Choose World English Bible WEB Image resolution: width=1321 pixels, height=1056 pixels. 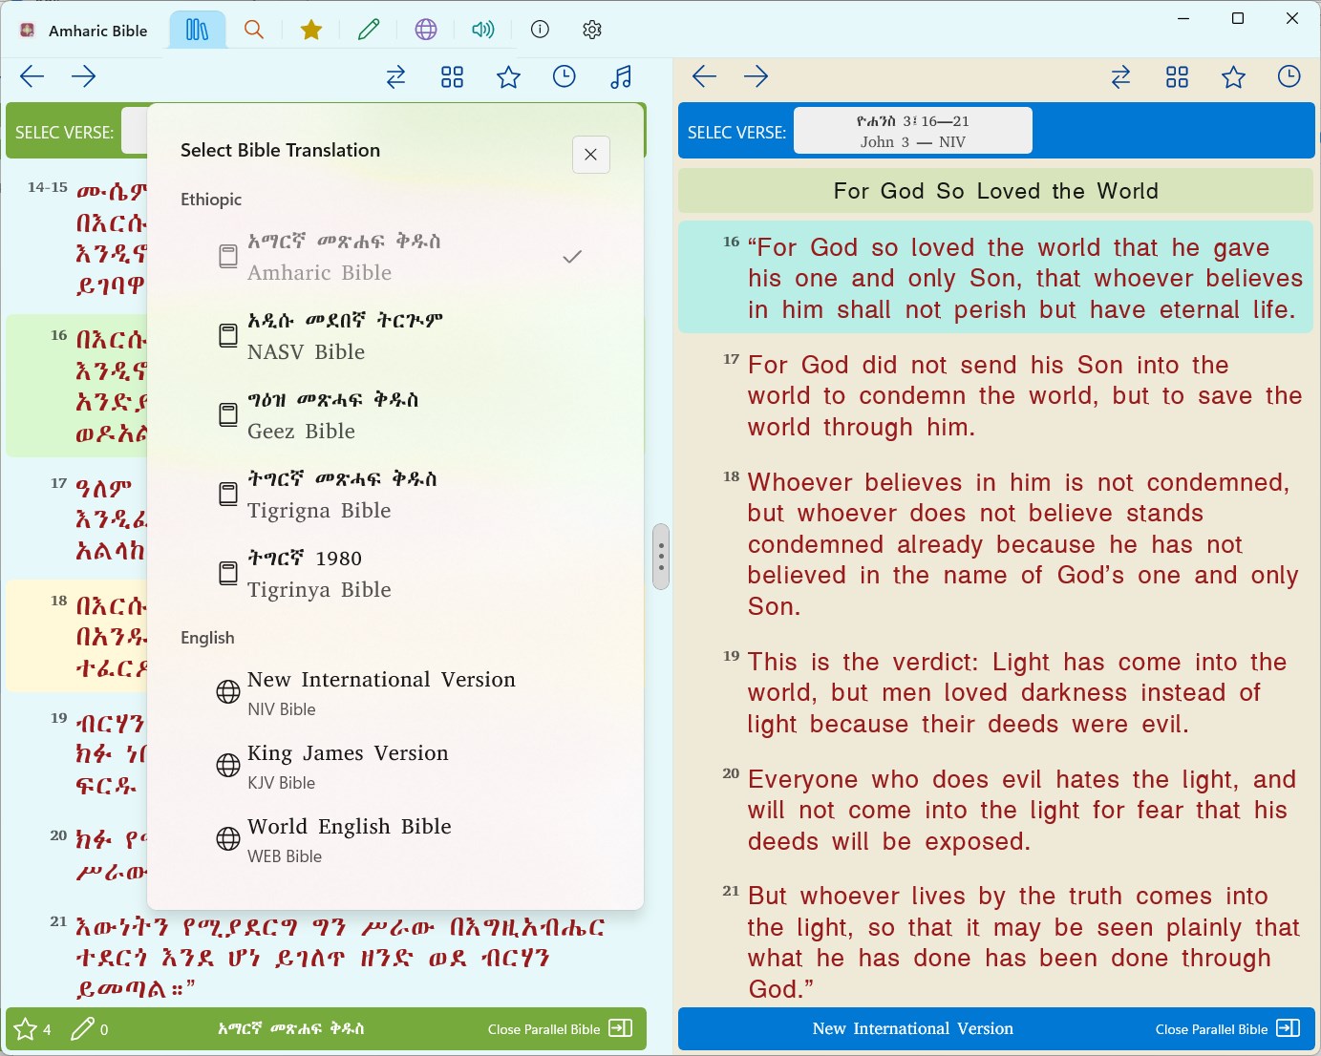pyautogui.click(x=395, y=839)
